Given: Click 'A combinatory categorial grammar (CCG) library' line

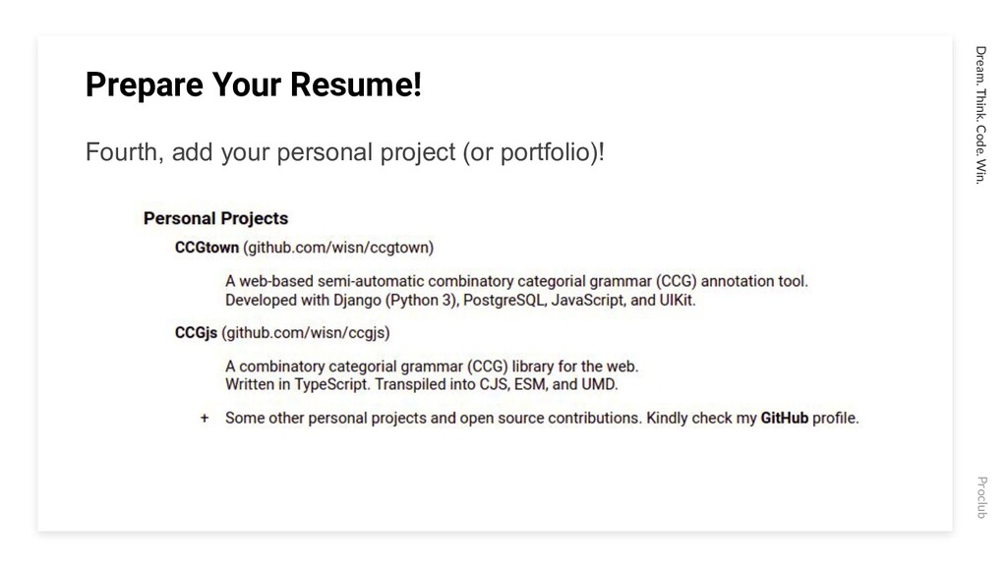Looking at the screenshot, I should coord(432,367).
